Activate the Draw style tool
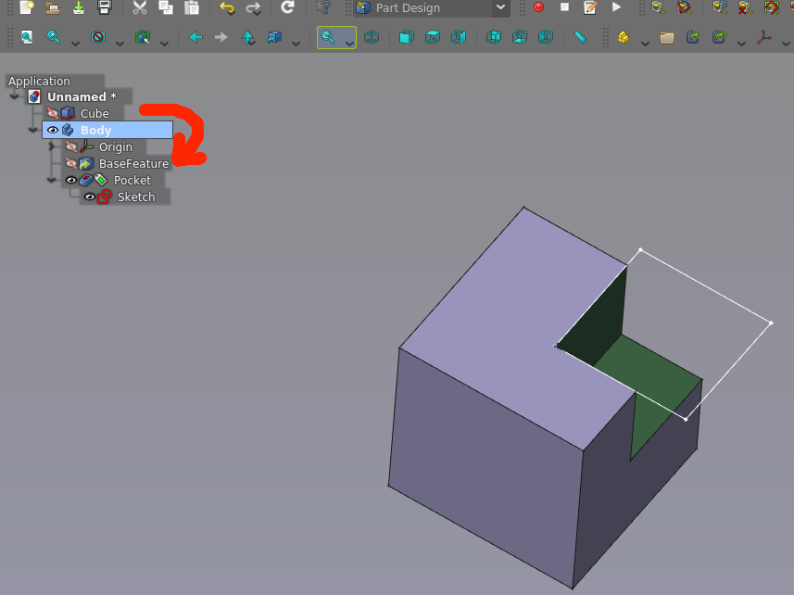Viewport: 794px width, 595px height. (97, 36)
